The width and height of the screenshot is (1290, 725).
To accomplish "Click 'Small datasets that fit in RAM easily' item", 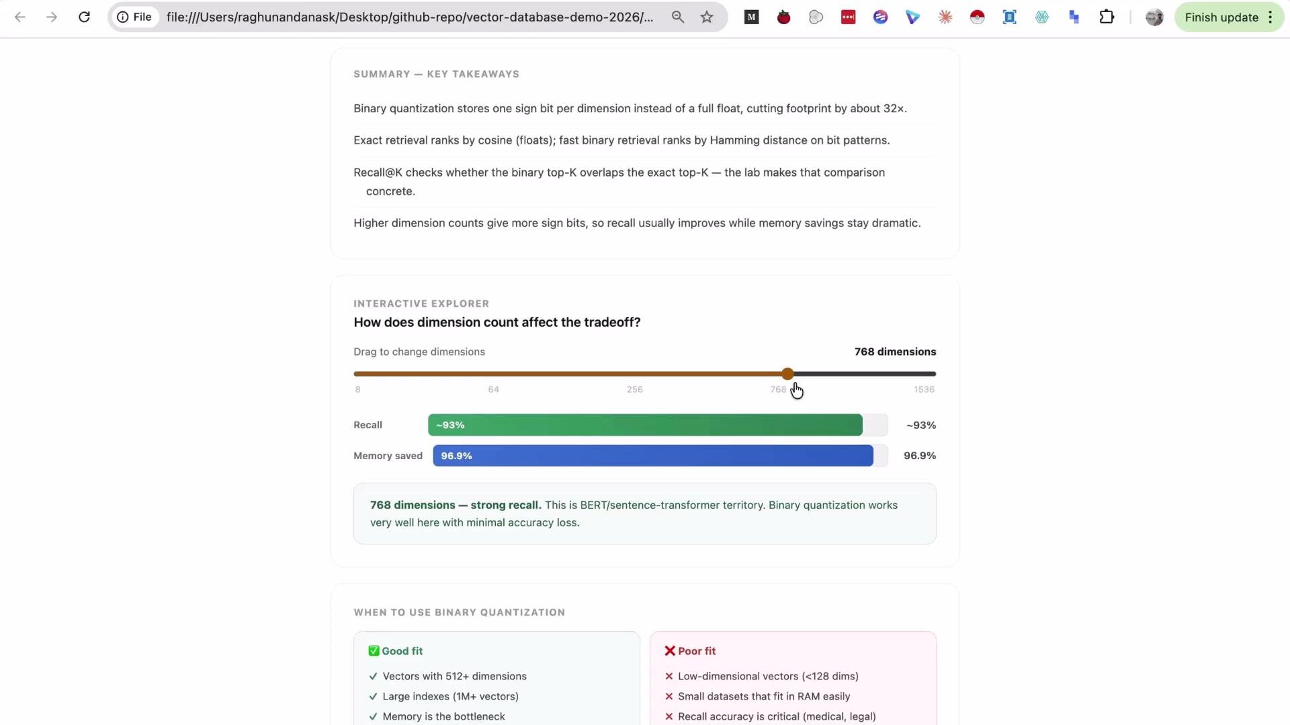I will (764, 697).
